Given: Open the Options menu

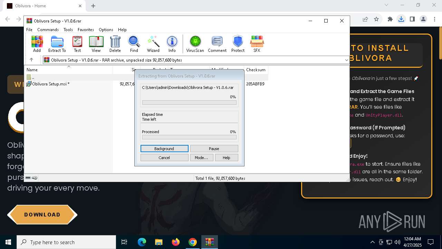Looking at the screenshot, I should [106, 30].
